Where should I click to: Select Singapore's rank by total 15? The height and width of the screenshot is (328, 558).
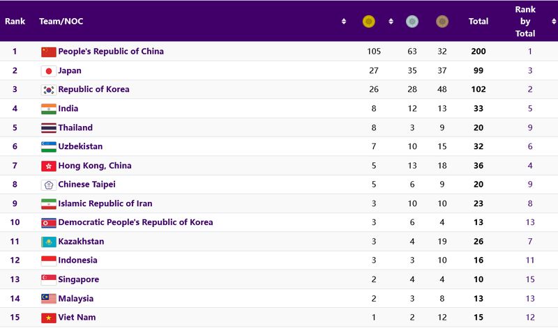pyautogui.click(x=530, y=279)
